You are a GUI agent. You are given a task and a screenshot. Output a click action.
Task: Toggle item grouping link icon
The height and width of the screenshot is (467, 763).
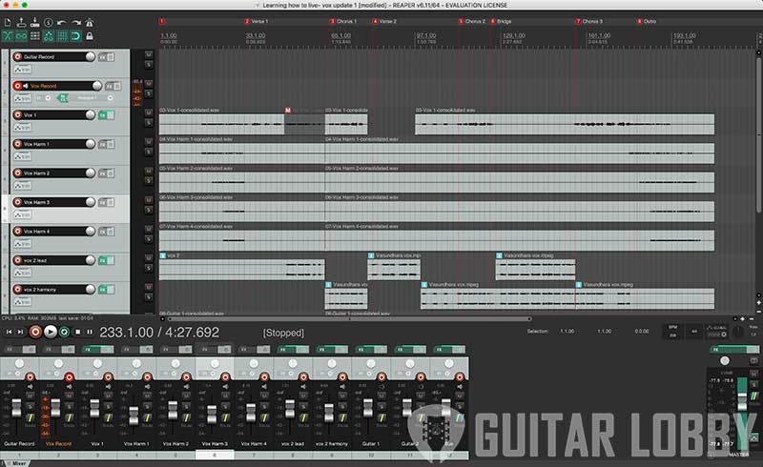21,36
